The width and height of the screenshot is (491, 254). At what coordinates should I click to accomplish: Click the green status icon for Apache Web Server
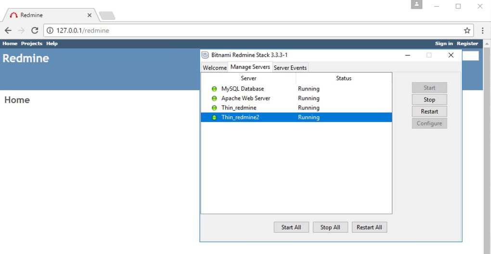tap(214, 98)
